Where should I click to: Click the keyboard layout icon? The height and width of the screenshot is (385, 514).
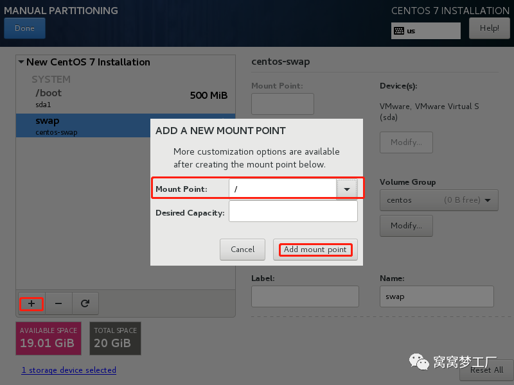click(398, 31)
